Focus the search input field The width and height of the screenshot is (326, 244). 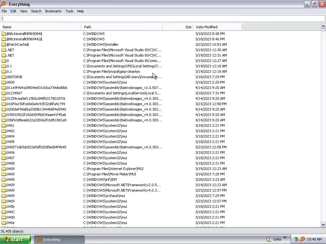pyautogui.click(x=163, y=19)
